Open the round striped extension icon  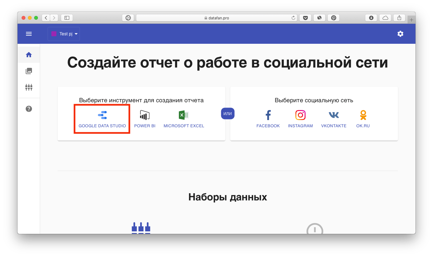coord(320,18)
